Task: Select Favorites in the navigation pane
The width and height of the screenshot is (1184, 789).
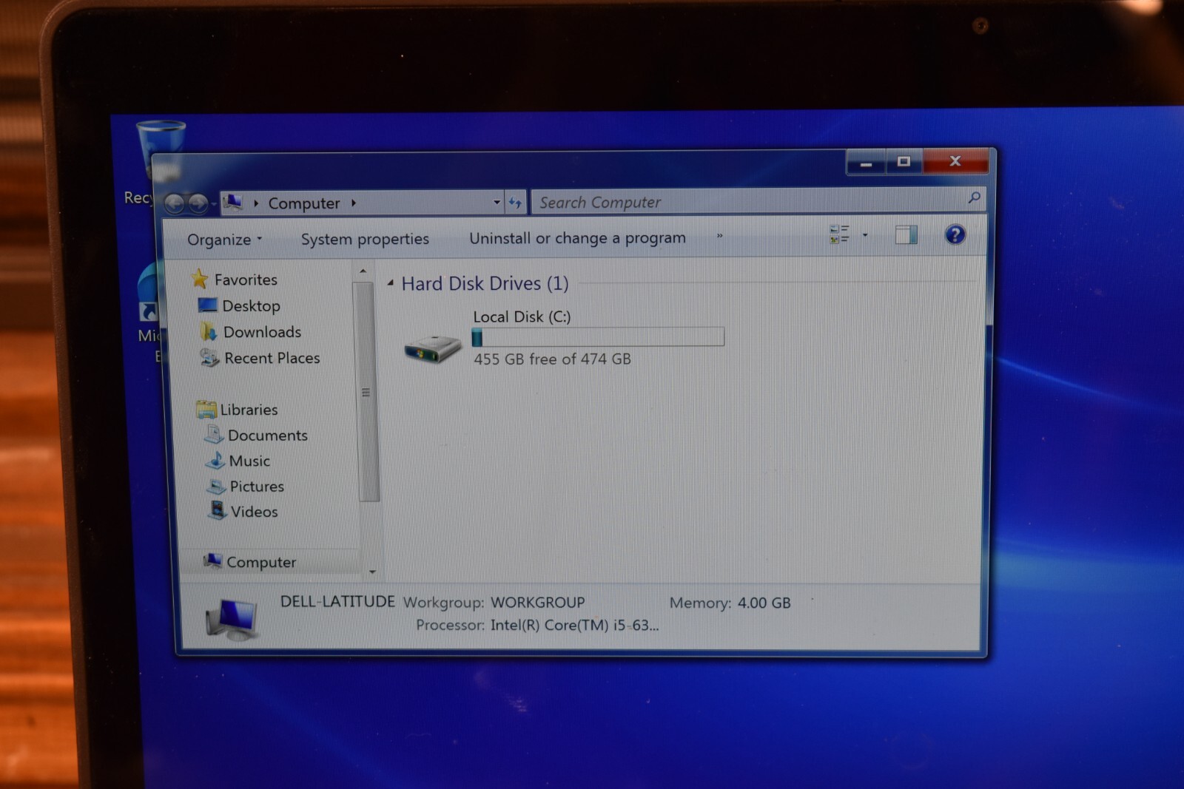Action: pos(246,280)
